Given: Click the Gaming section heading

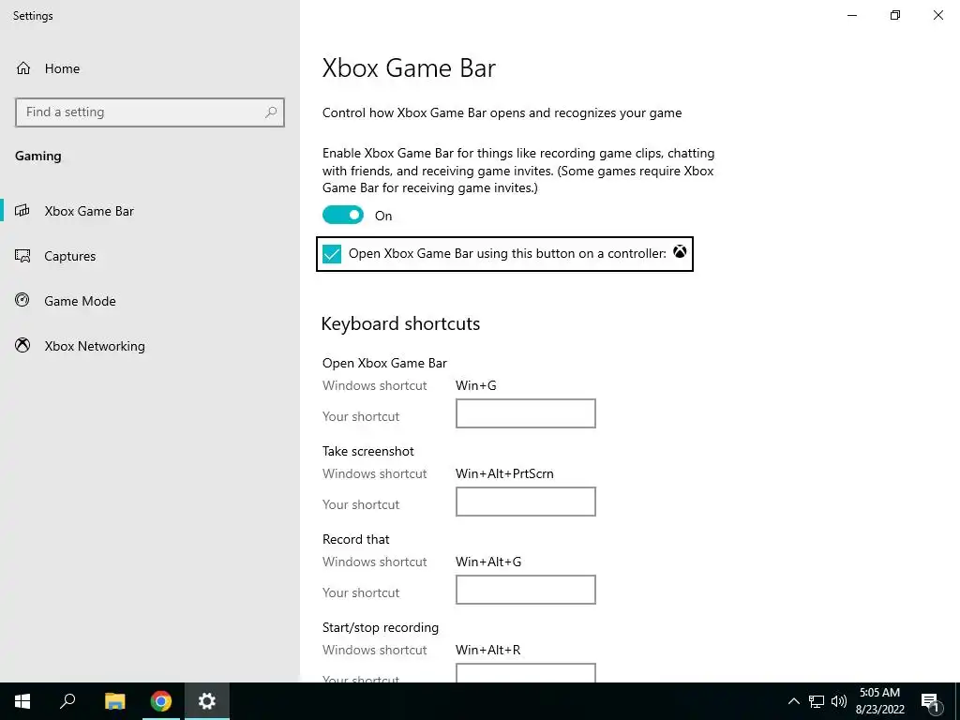Looking at the screenshot, I should (37, 157).
